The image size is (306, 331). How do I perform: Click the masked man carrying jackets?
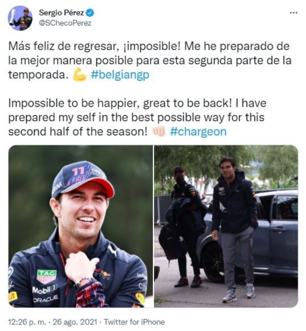pyautogui.click(x=186, y=227)
